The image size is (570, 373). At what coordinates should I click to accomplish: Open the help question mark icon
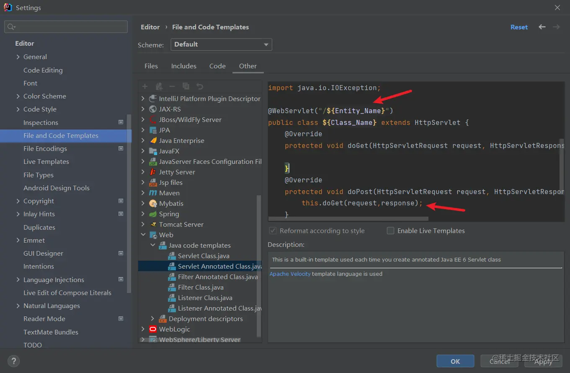tap(13, 361)
